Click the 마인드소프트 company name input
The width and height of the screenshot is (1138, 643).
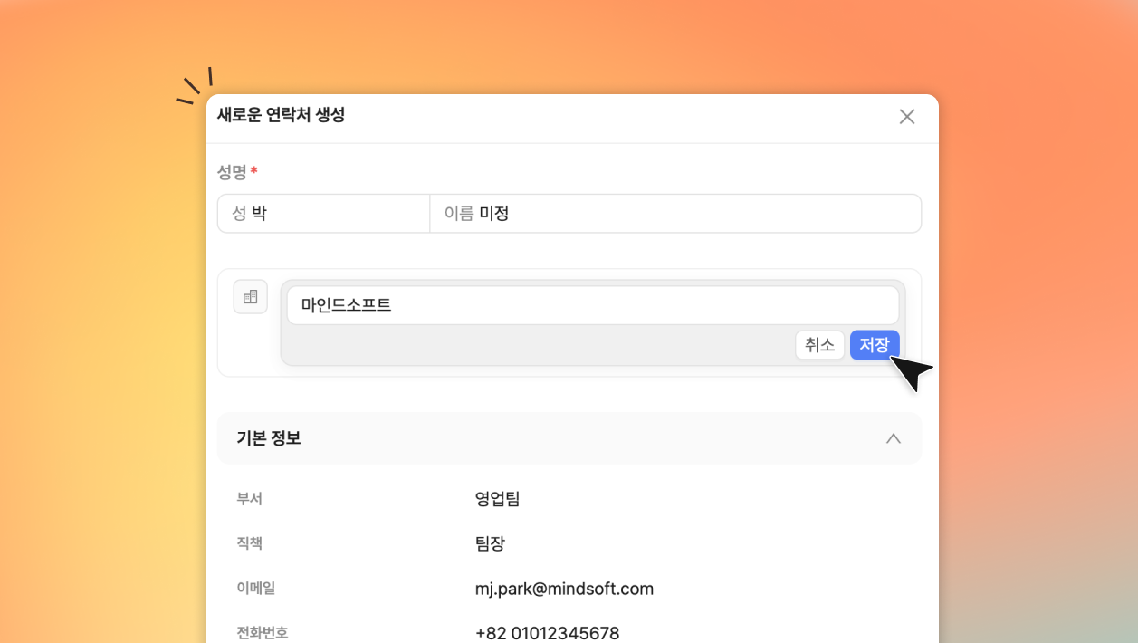point(592,305)
